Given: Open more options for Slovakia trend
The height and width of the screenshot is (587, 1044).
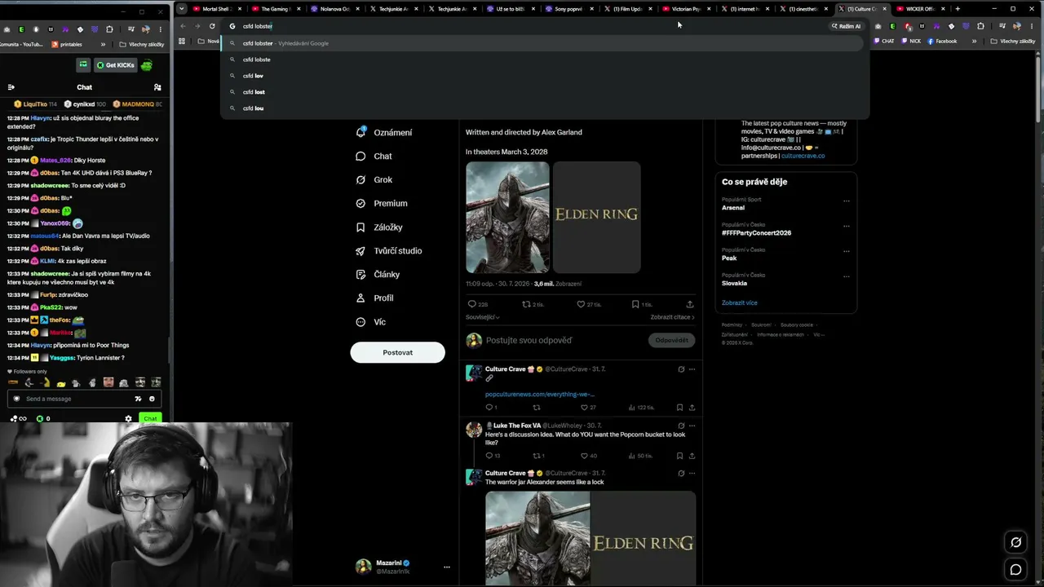Looking at the screenshot, I should 846,276.
